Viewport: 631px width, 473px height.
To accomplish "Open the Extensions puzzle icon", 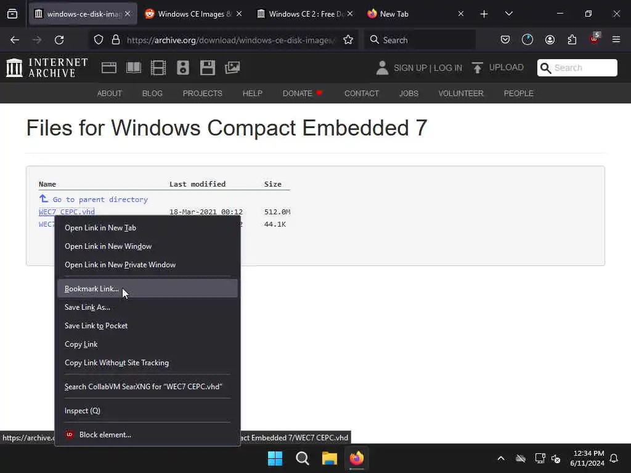I will (x=572, y=39).
